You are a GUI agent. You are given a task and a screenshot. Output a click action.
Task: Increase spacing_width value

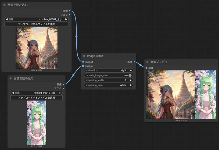(x=131, y=80)
